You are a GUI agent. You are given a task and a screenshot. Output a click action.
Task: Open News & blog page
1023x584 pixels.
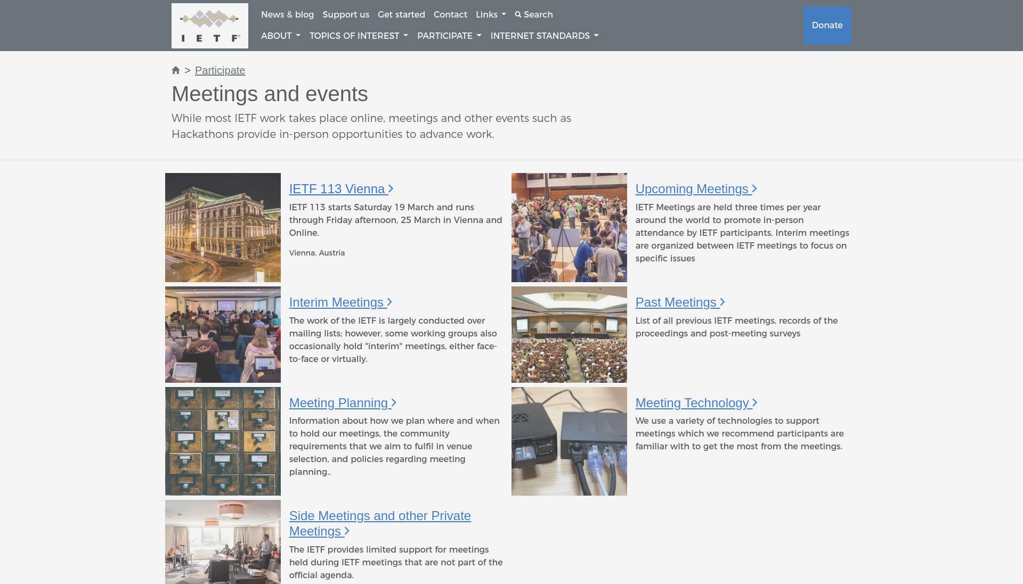pyautogui.click(x=287, y=14)
